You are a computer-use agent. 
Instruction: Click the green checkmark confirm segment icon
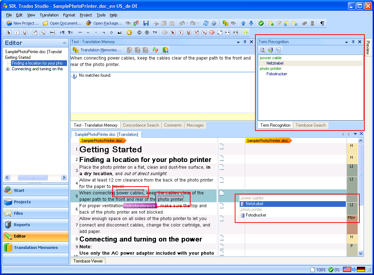[261, 23]
